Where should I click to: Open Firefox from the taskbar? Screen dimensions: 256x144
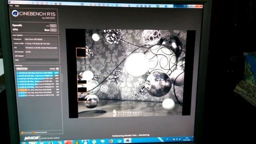click(x=111, y=141)
